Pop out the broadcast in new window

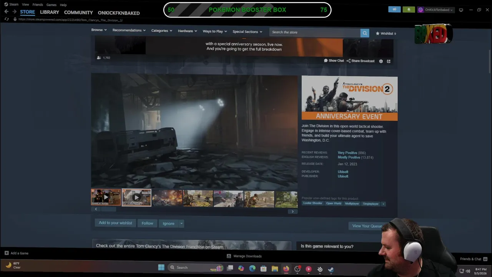coord(389,61)
